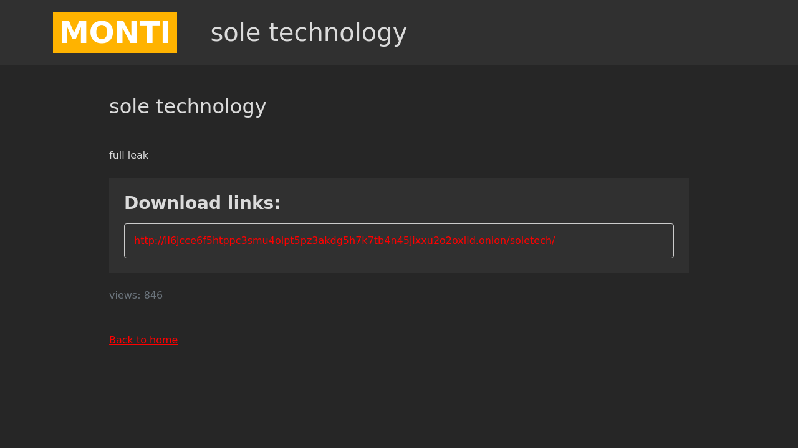Click the number 846 in views

(x=153, y=296)
